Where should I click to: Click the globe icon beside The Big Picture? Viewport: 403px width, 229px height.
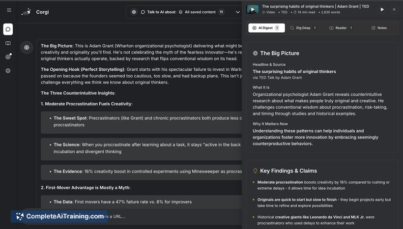click(x=255, y=53)
